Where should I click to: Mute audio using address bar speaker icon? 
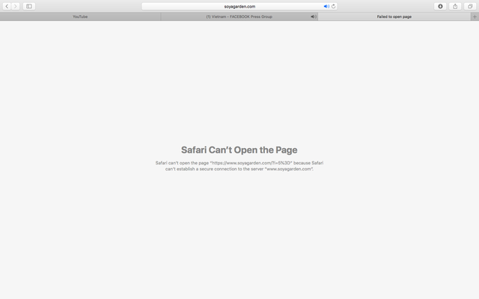(326, 6)
